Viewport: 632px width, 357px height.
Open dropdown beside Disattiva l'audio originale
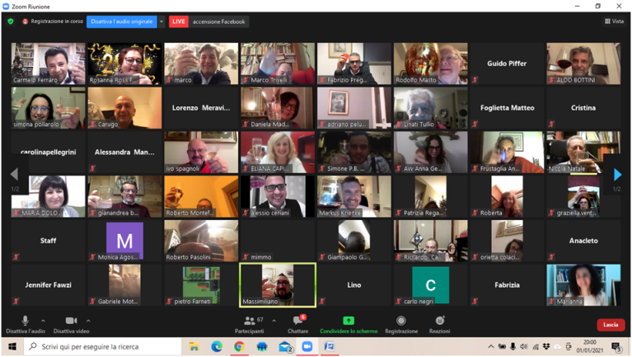[162, 21]
